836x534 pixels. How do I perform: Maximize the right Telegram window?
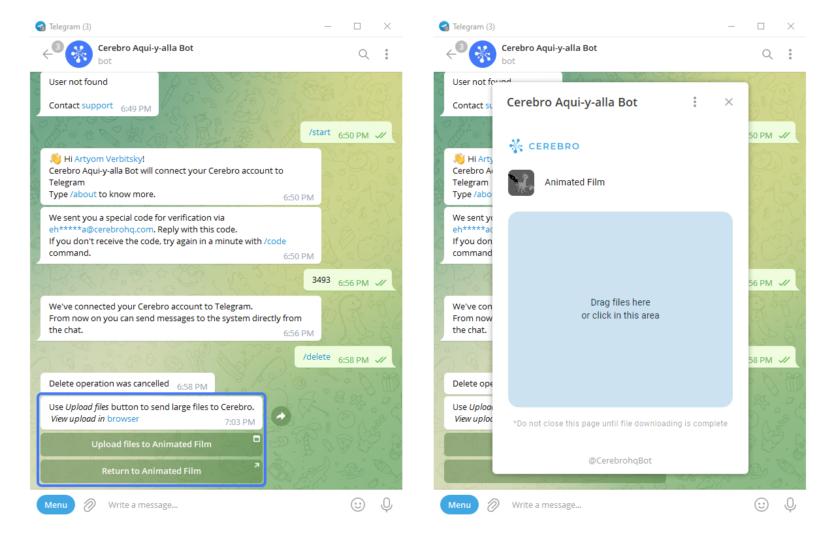tap(761, 26)
